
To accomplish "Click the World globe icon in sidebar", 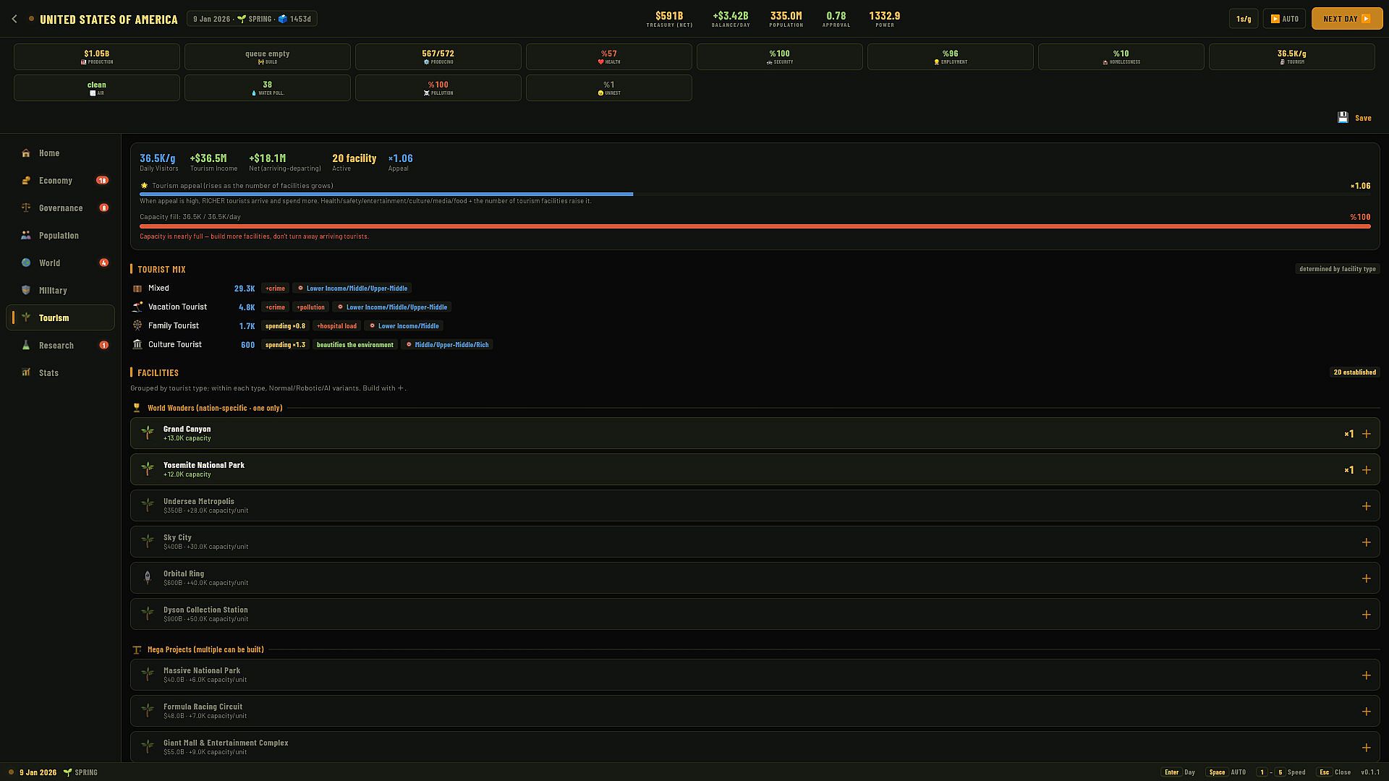I will click(26, 263).
